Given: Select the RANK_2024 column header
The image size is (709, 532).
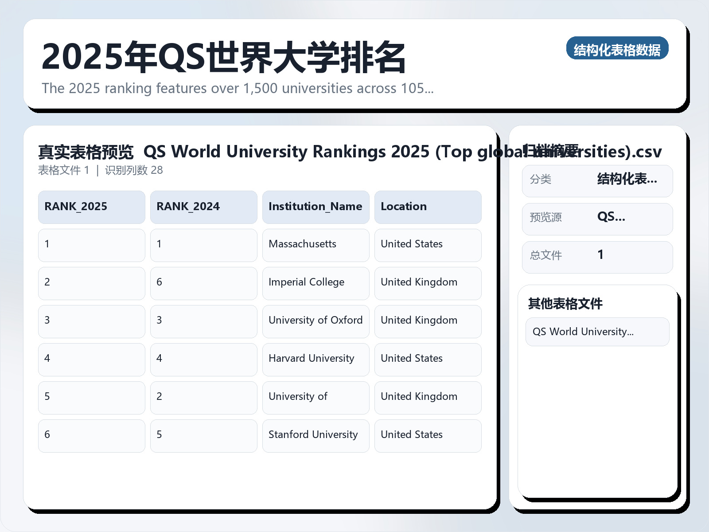Looking at the screenshot, I should (203, 207).
